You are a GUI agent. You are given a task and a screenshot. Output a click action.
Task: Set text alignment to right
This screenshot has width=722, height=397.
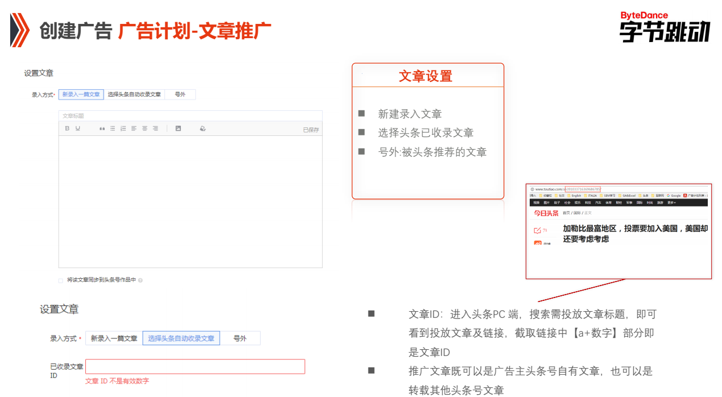click(x=155, y=128)
